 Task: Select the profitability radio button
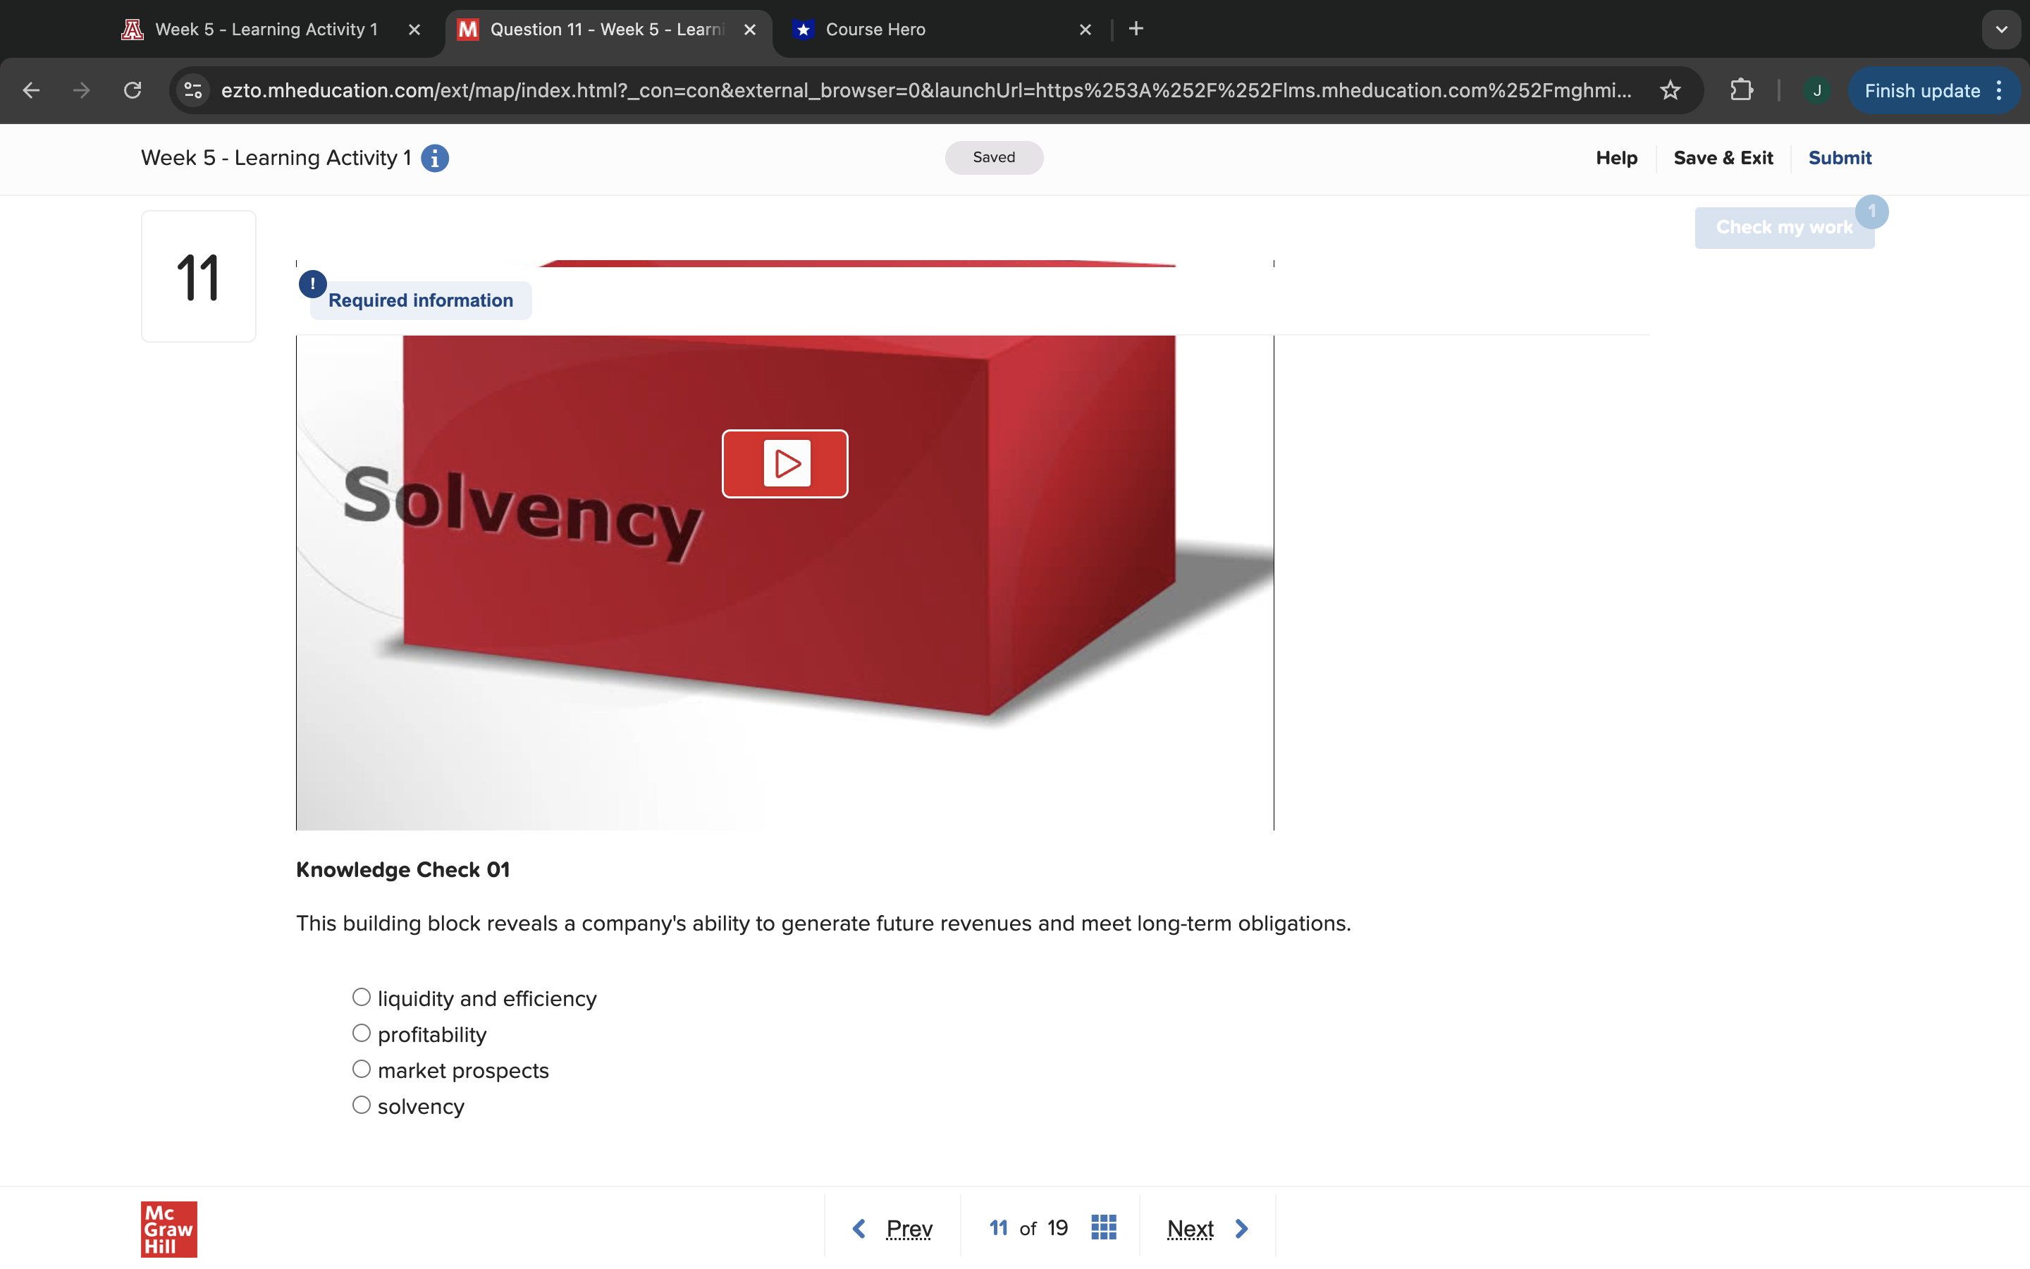362,1033
